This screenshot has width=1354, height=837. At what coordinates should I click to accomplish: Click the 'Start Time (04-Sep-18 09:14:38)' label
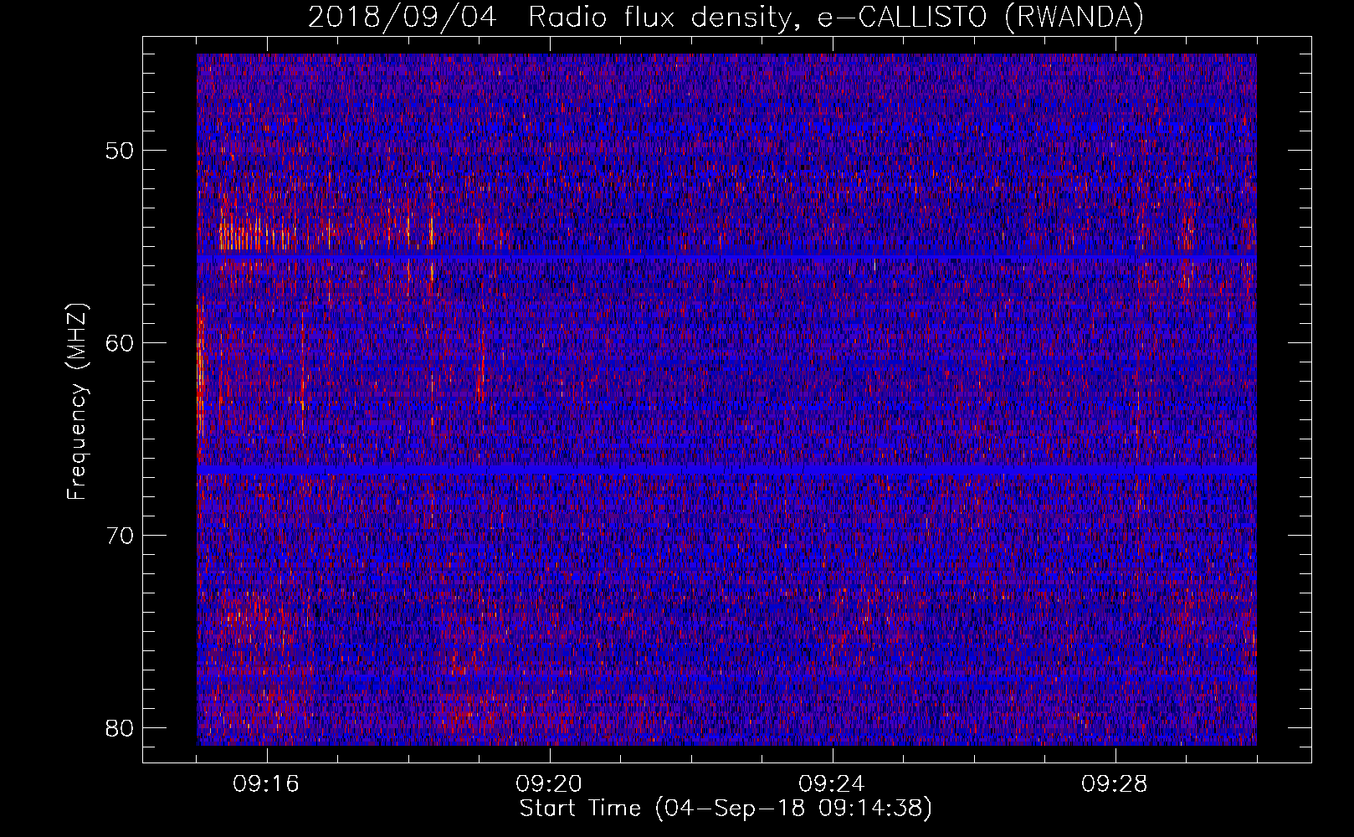pyautogui.click(x=726, y=809)
